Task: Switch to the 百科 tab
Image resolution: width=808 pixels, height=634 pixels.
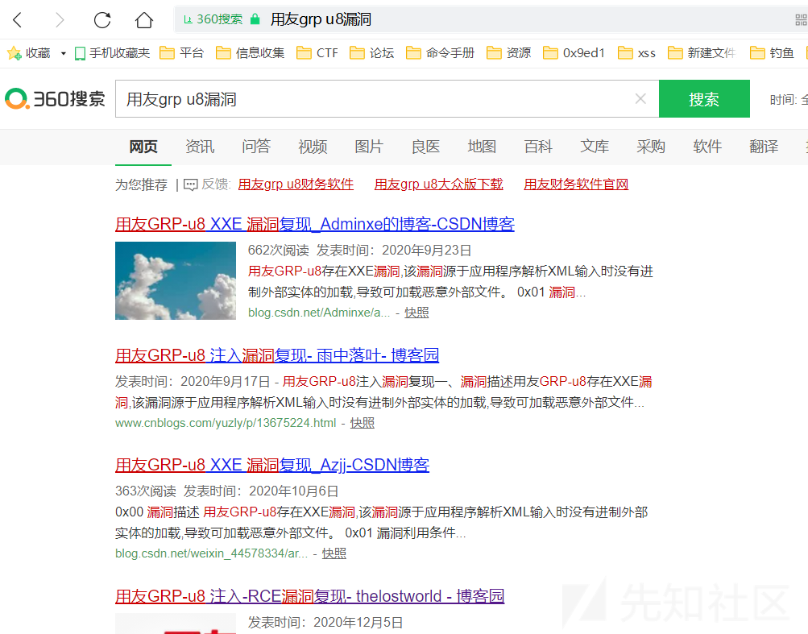Action: click(538, 147)
